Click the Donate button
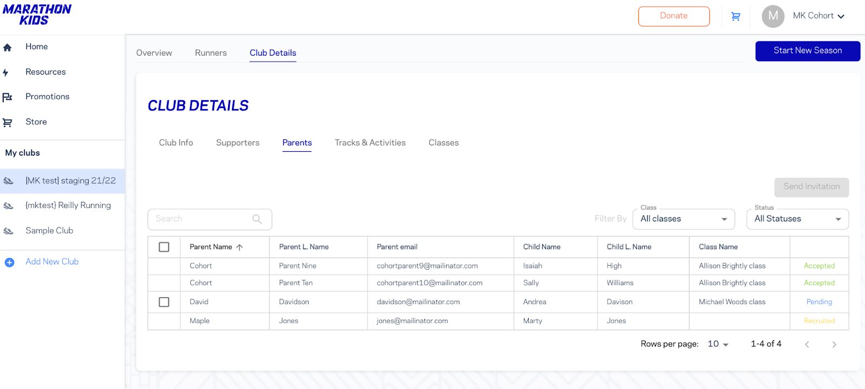The width and height of the screenshot is (865, 389). click(674, 16)
